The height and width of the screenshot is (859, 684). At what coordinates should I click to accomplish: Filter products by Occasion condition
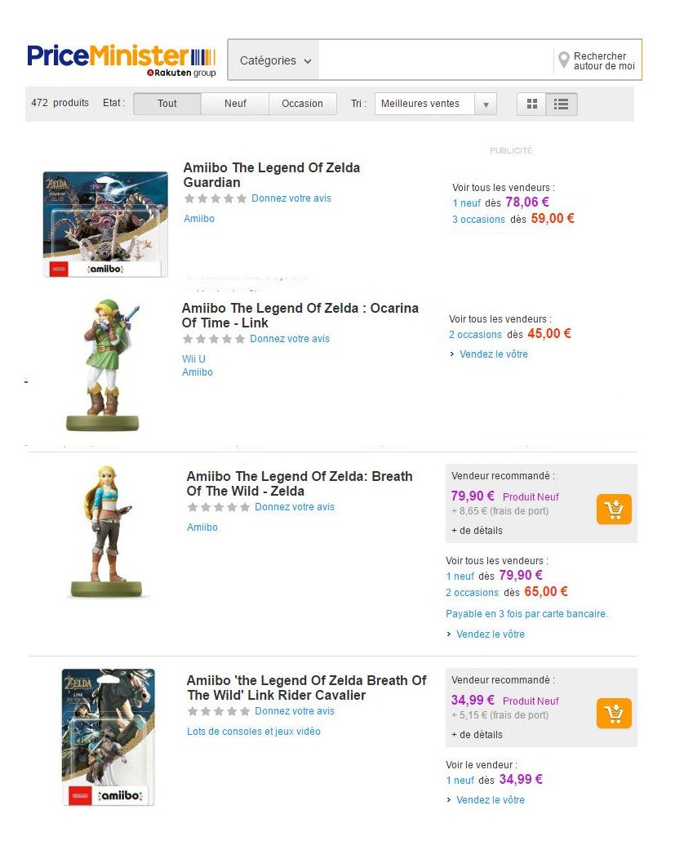click(x=302, y=104)
